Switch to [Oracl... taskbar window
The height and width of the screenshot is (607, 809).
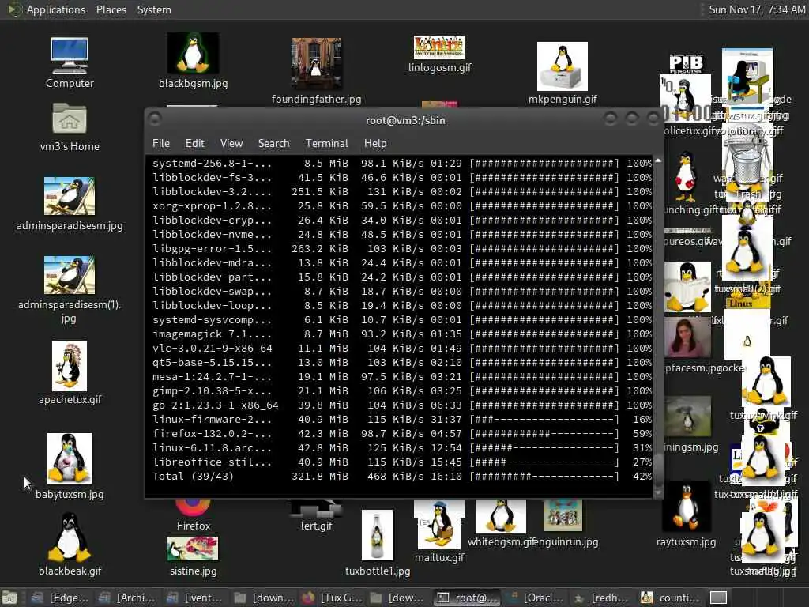tap(536, 598)
